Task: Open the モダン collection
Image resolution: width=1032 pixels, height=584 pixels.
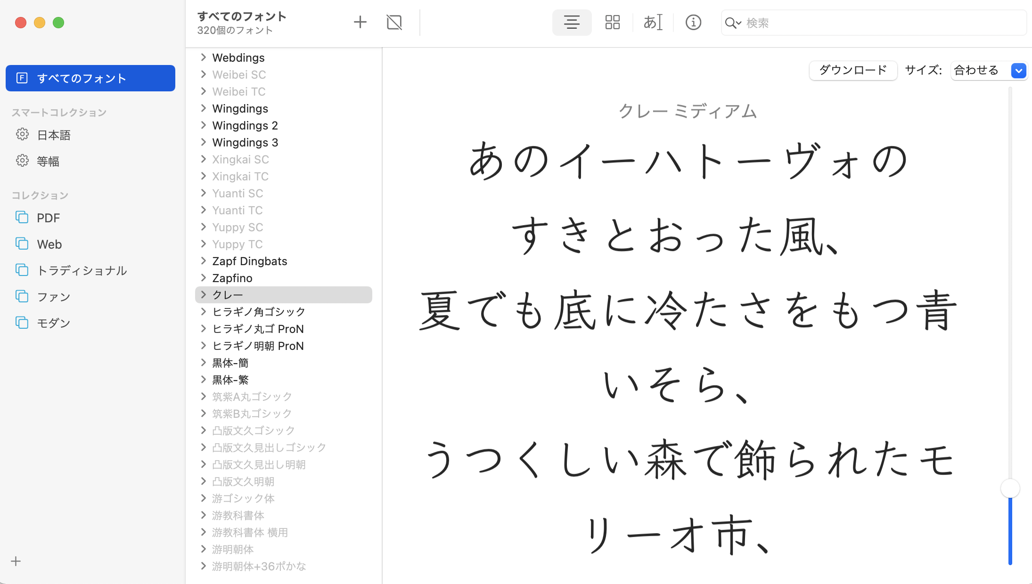Action: click(x=53, y=323)
